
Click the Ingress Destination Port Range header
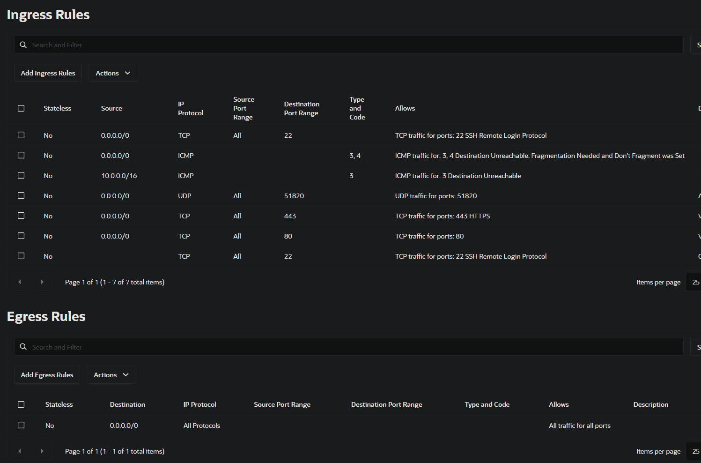click(x=302, y=108)
